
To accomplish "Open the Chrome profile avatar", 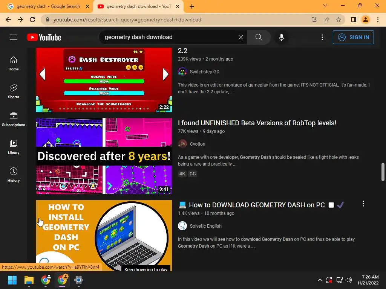I will tap(366, 20).
